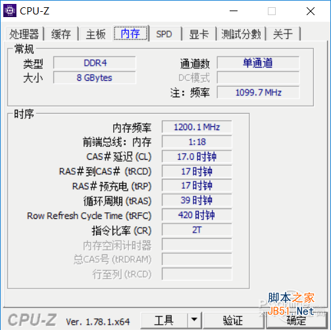This screenshot has height=330, width=331.
Task: Click the tRCD 17 时钟 value
Action: tap(197, 171)
